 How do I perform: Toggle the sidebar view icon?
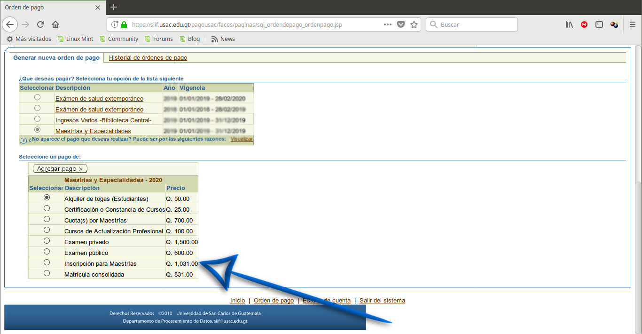tap(599, 24)
